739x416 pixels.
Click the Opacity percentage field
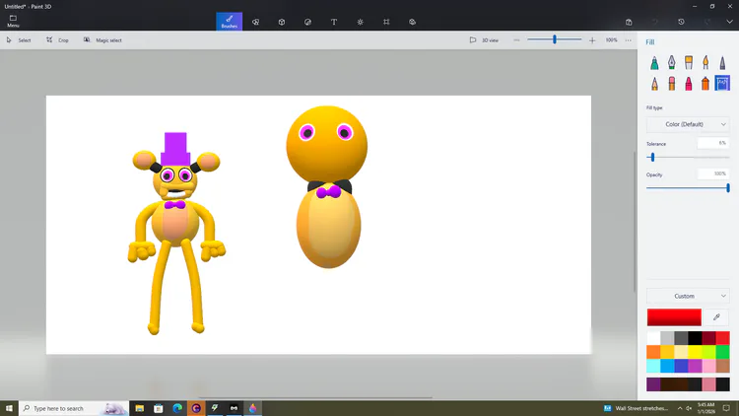tap(713, 173)
